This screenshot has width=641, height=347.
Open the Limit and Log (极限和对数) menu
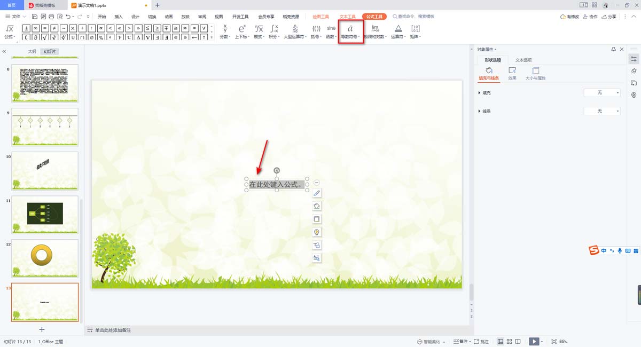[x=375, y=31]
